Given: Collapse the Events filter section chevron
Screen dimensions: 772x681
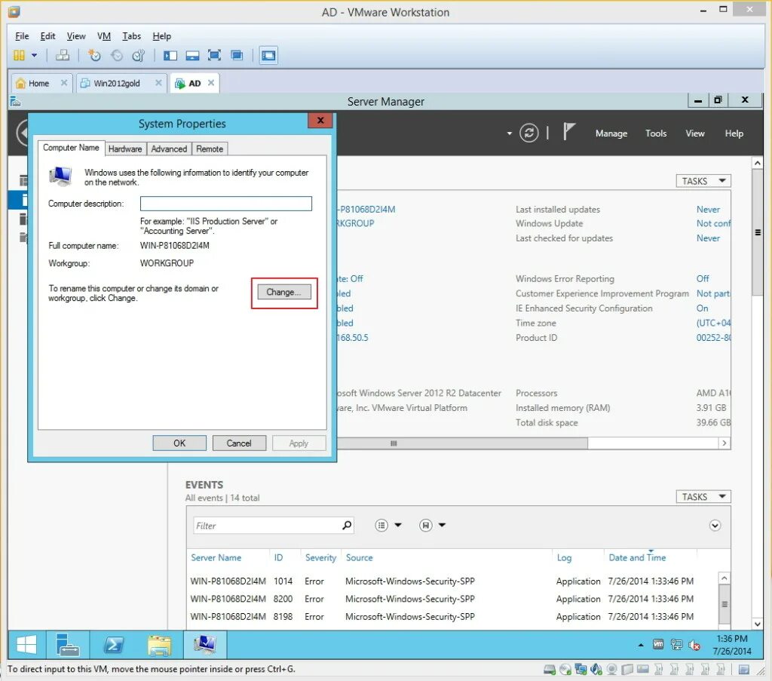Looking at the screenshot, I should [x=714, y=525].
